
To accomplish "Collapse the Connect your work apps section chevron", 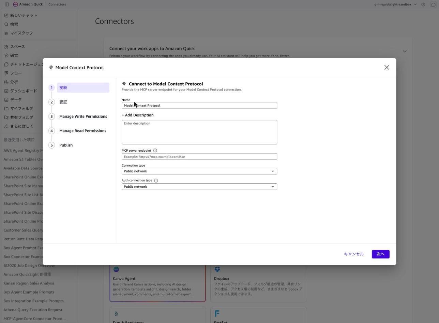I will (405, 52).
